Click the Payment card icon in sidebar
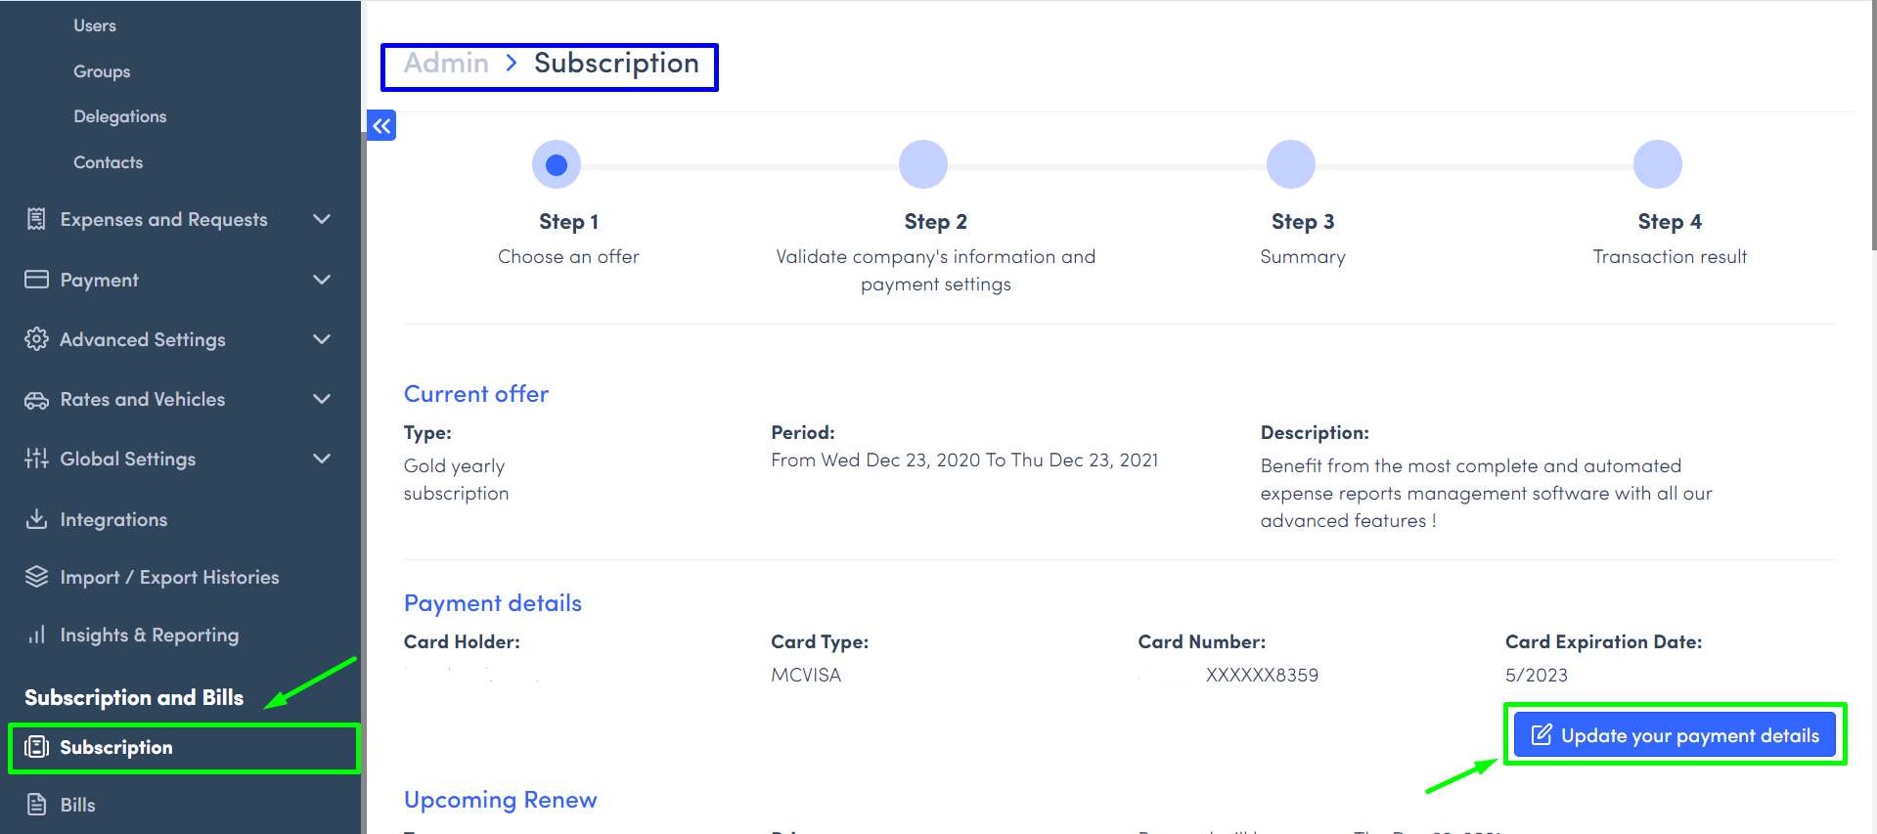1877x834 pixels. pos(36,280)
